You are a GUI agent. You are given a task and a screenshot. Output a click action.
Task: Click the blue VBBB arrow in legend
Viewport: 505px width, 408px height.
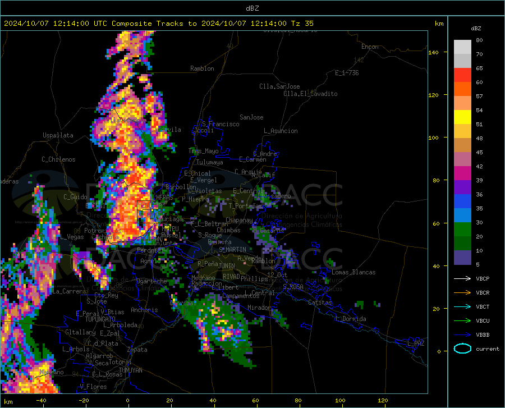click(462, 335)
